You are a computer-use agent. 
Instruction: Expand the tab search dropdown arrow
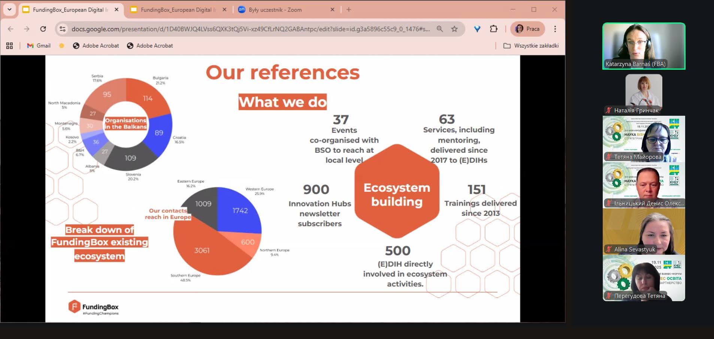pos(9,10)
